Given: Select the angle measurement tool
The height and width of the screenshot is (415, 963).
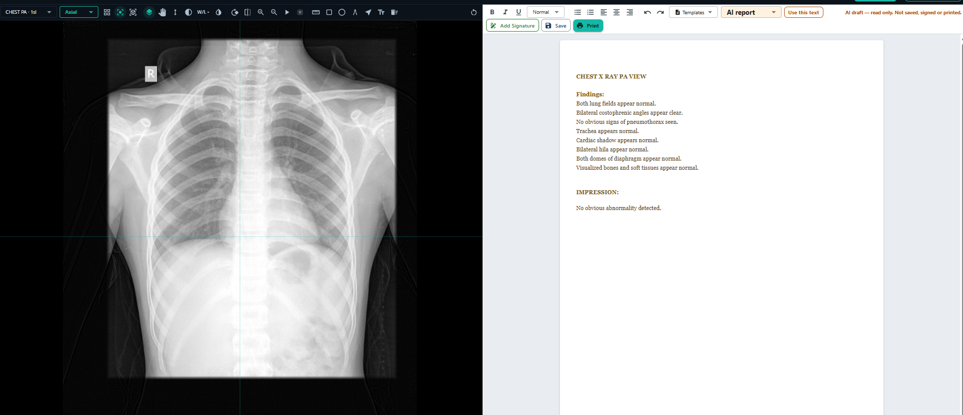Looking at the screenshot, I should coord(355,12).
